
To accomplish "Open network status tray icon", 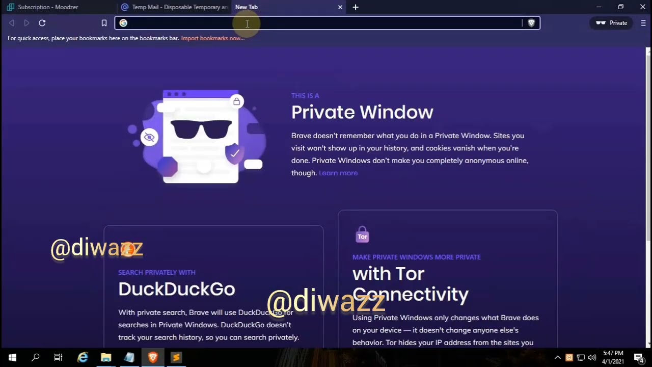I will pyautogui.click(x=581, y=357).
